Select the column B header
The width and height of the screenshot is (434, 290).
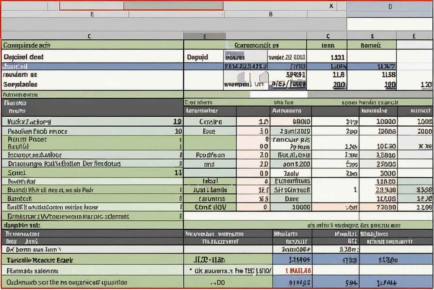(x=271, y=14)
